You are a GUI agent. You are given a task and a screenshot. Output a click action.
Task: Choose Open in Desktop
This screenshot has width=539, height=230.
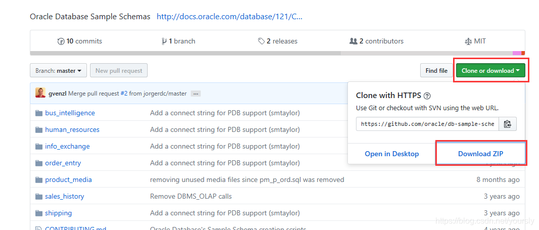pyautogui.click(x=392, y=154)
